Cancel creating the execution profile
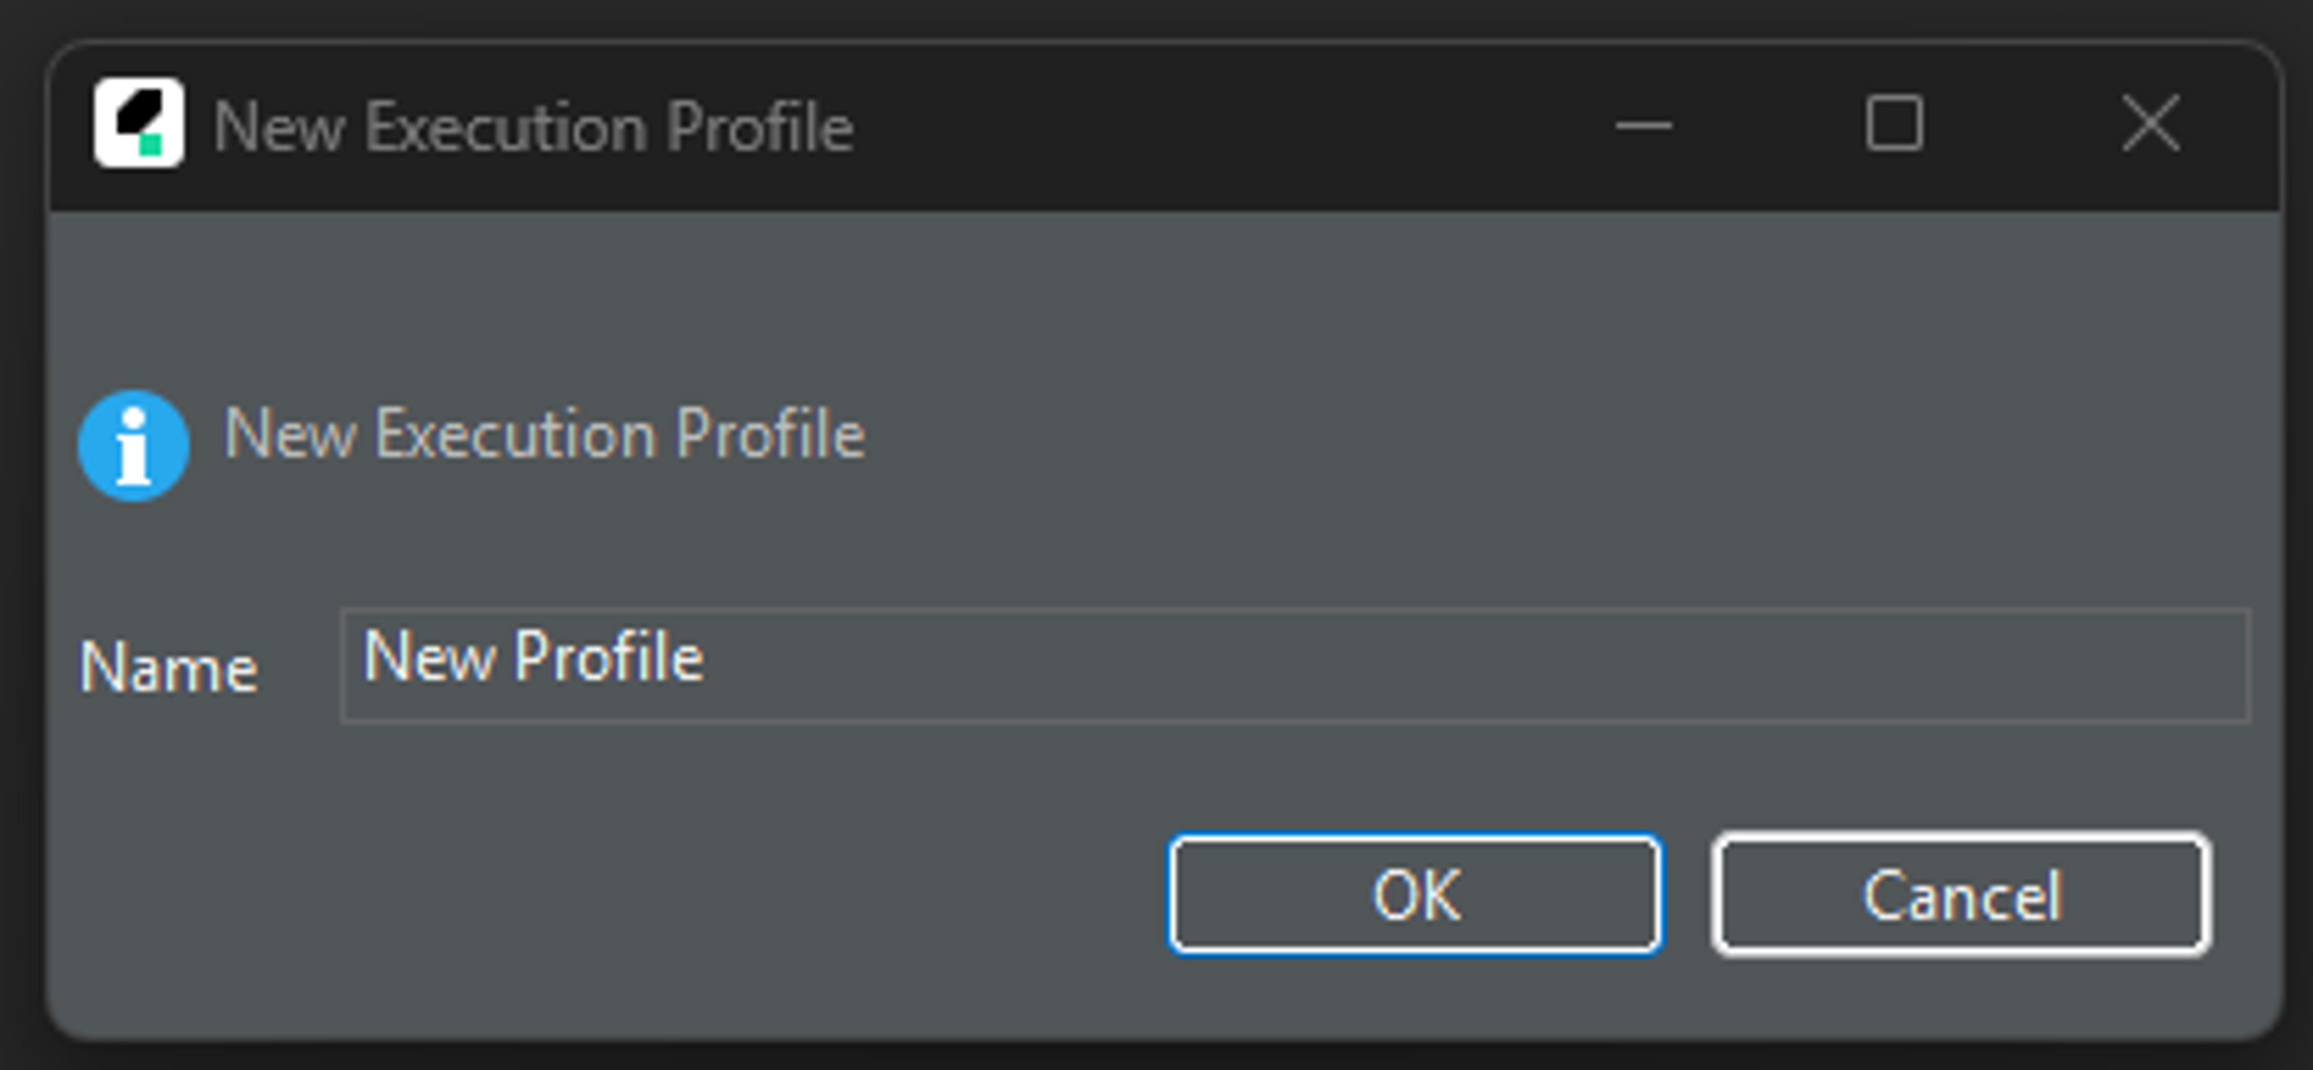 (x=1961, y=895)
